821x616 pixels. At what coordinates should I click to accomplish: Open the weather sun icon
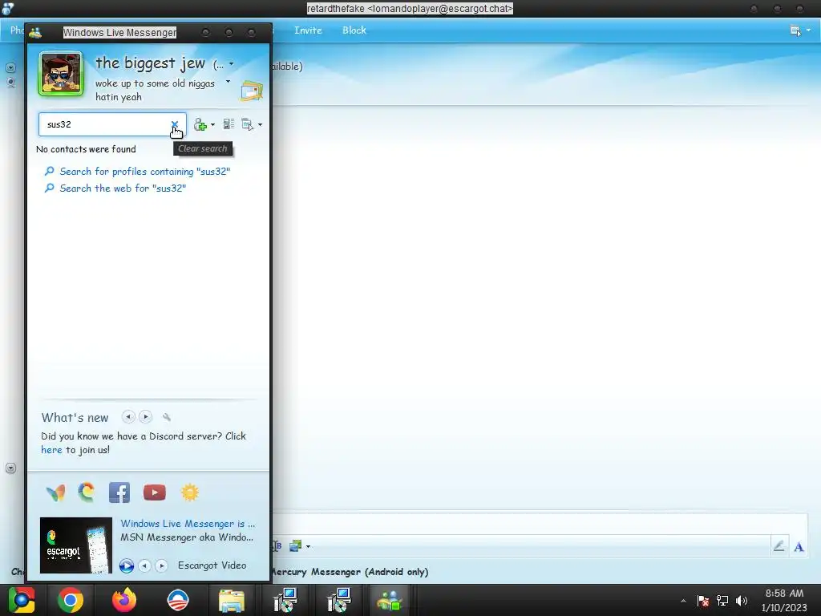[189, 492]
